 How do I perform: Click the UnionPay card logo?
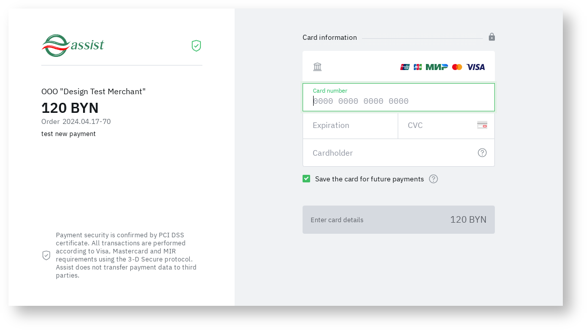click(405, 67)
